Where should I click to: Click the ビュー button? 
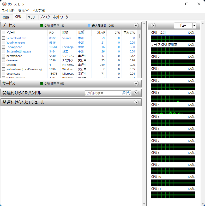click(x=183, y=26)
